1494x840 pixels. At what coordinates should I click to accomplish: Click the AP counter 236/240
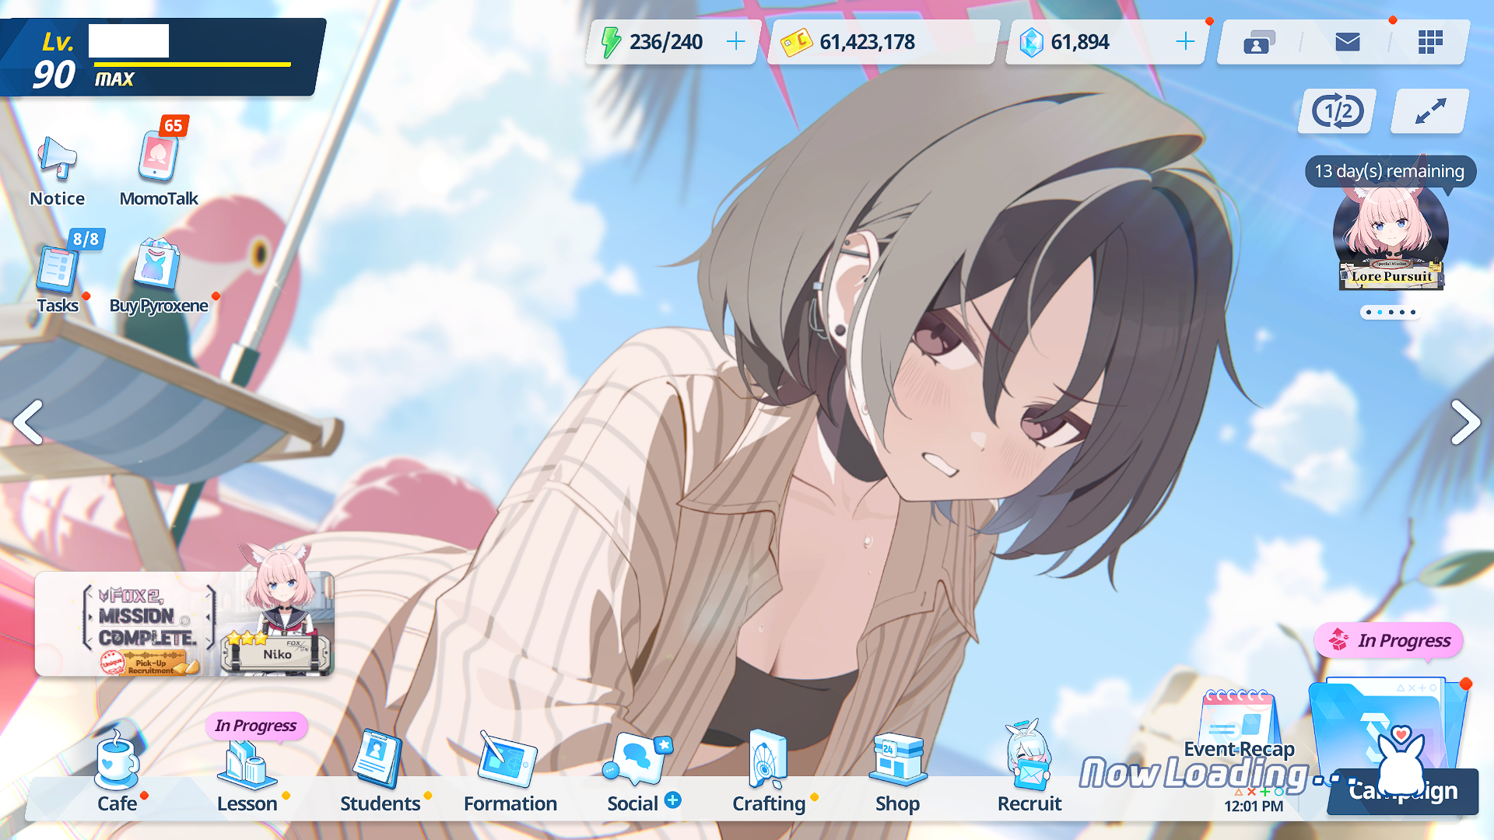tap(665, 42)
